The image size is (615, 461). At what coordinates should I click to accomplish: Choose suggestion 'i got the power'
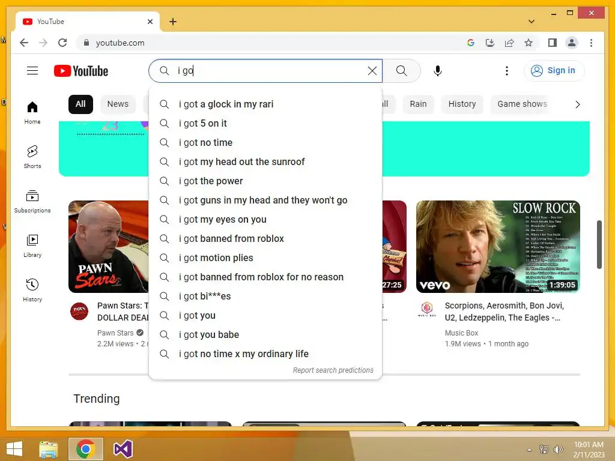tap(265, 181)
